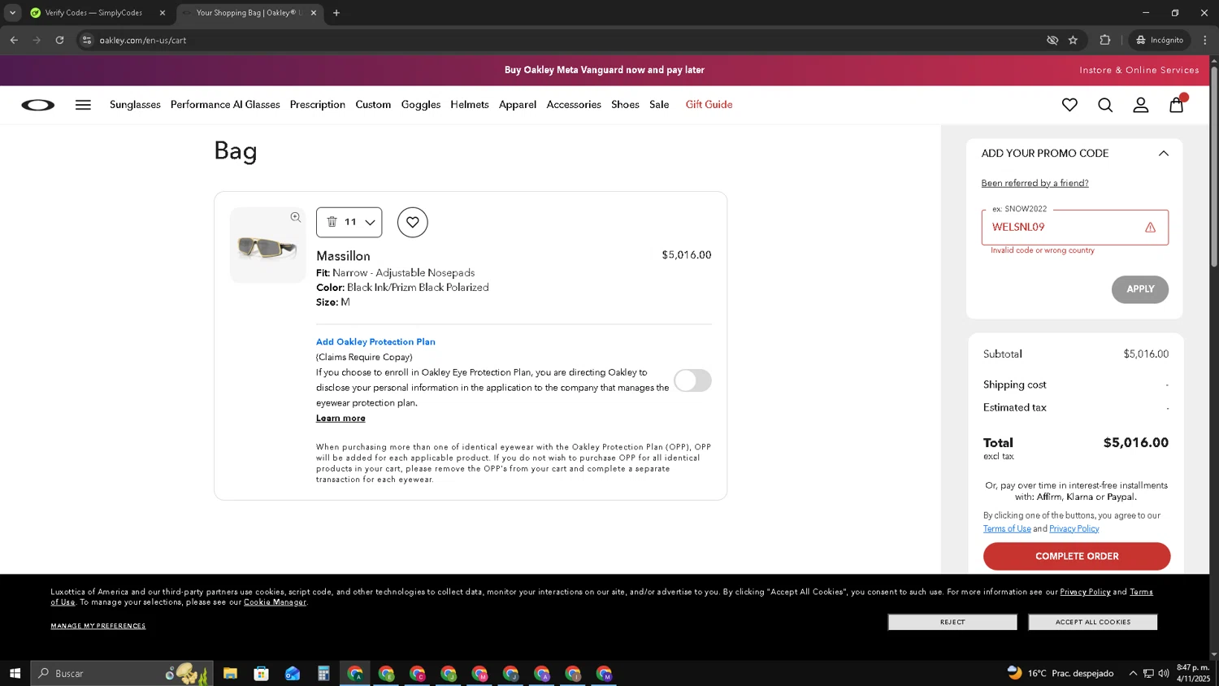Click Buy Oakley Meta Vanguard banner
The width and height of the screenshot is (1219, 686).
(605, 70)
